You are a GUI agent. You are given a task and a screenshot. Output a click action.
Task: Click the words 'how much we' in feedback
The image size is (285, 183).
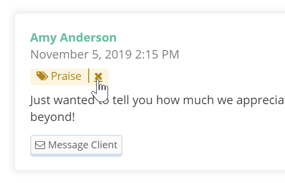point(195,100)
